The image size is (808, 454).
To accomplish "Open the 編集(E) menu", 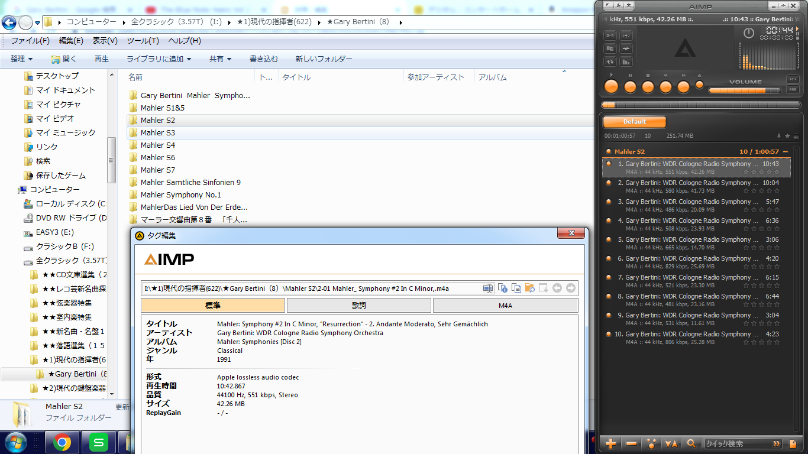I will click(x=71, y=41).
